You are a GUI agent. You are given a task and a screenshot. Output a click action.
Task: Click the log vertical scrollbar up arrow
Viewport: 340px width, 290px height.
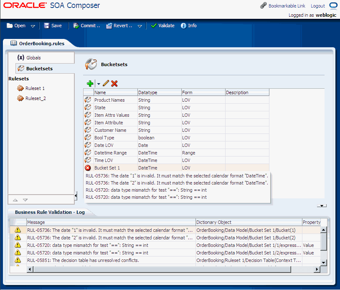(x=323, y=230)
